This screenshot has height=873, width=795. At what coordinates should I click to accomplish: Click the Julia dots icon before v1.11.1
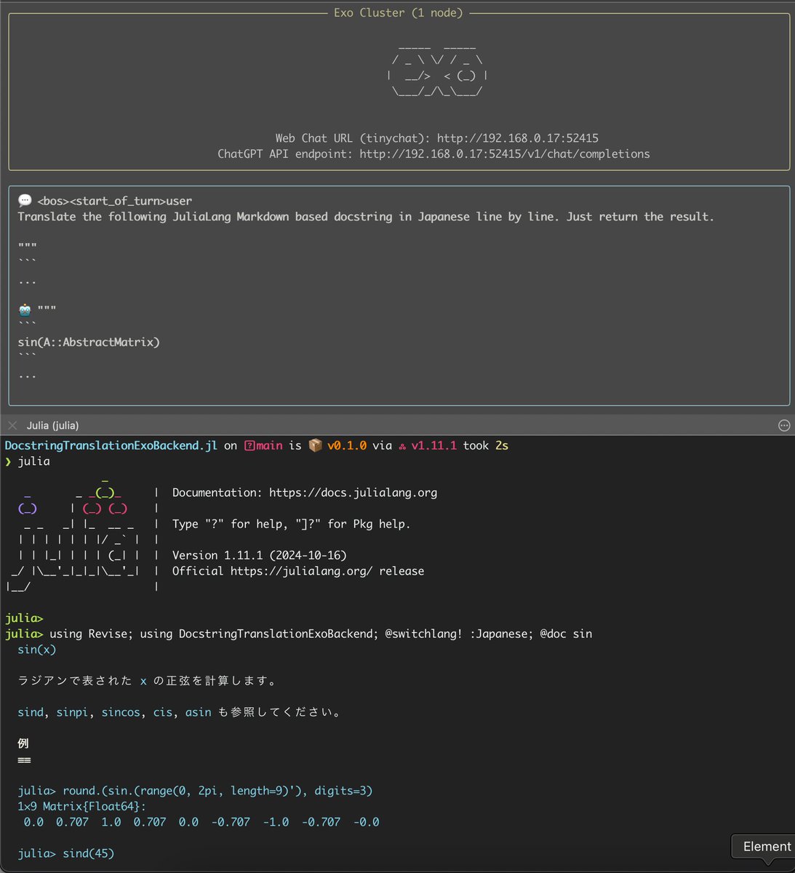(x=402, y=446)
